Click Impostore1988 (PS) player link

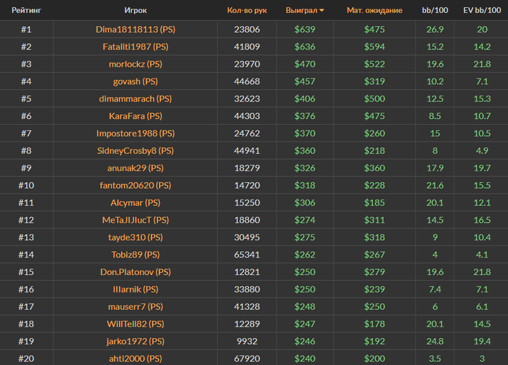(136, 134)
